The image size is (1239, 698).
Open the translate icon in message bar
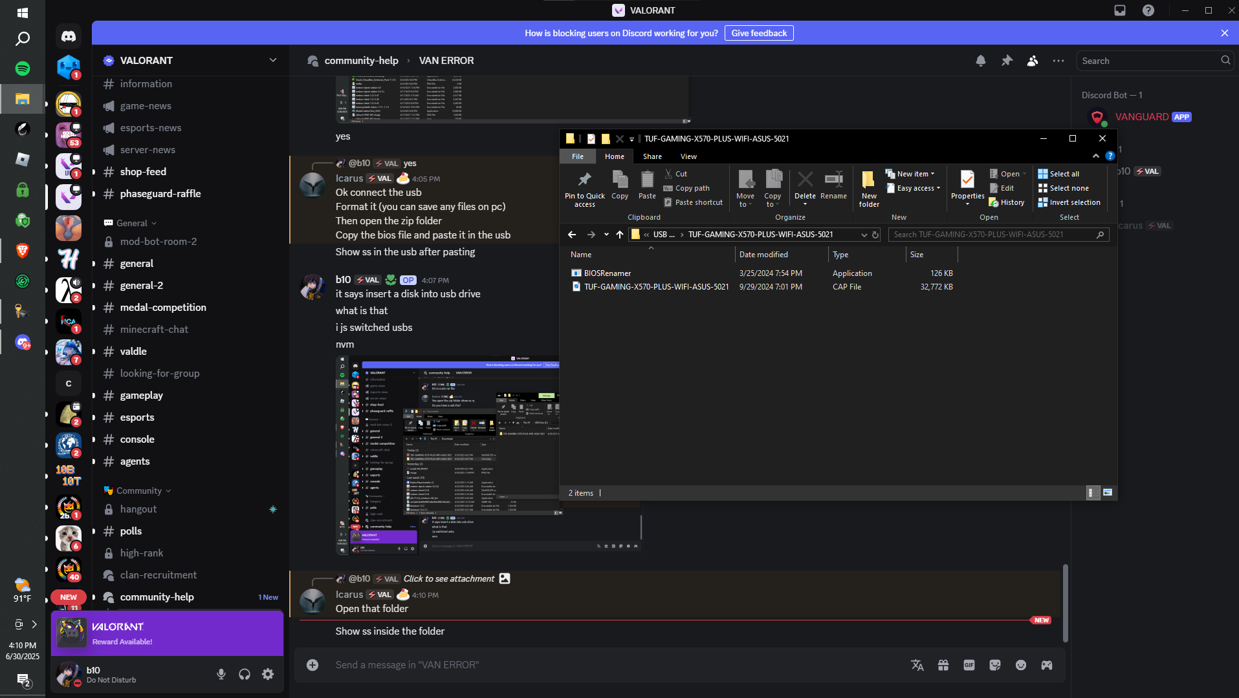917,665
